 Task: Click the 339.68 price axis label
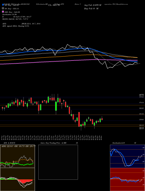point(142,120)
